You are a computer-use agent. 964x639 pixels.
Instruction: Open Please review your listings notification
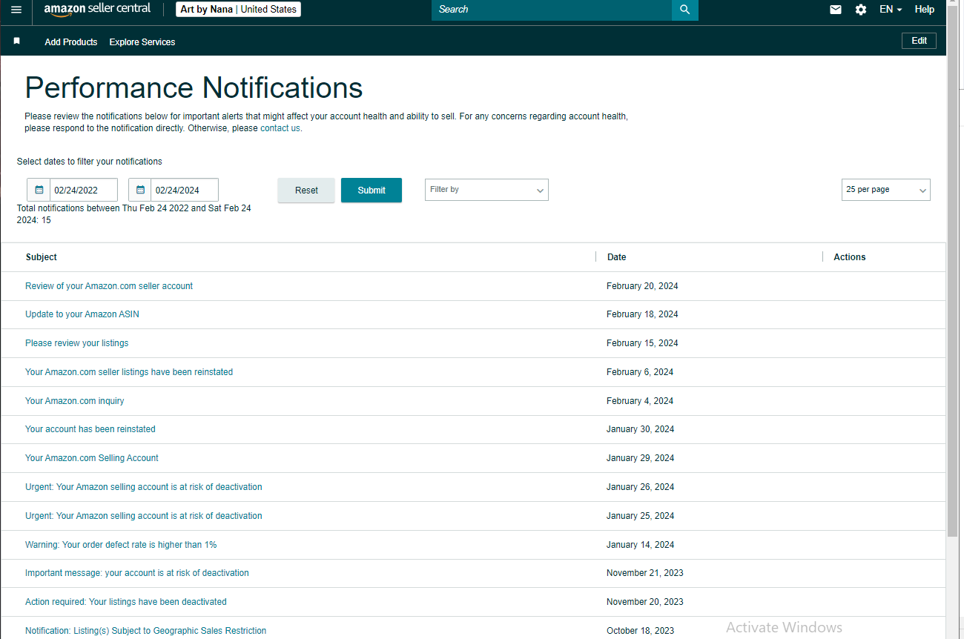(x=77, y=343)
